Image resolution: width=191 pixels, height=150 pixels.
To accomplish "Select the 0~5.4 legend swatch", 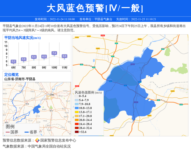I will (77, 96).
